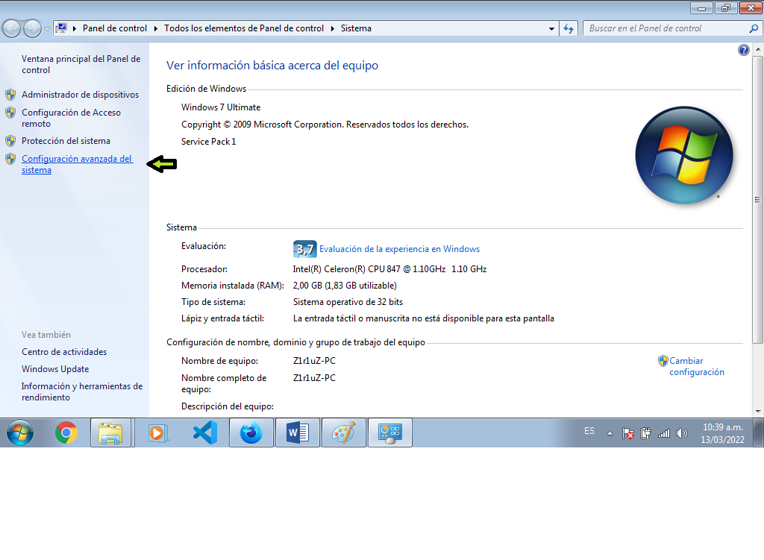Open Configuración avanzada del sistema
The image size is (764, 560).
click(x=77, y=164)
